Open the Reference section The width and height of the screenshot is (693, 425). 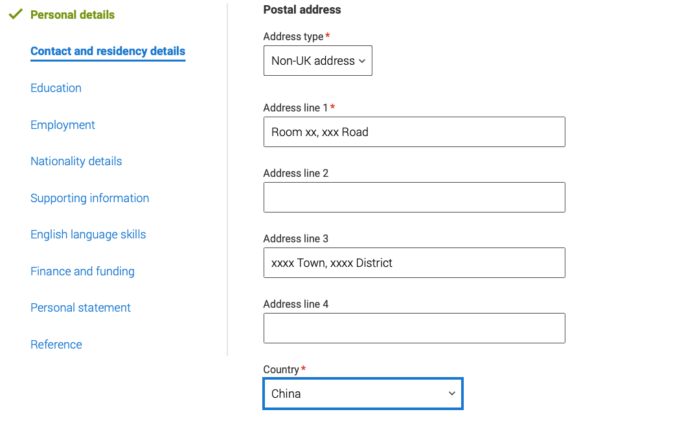[56, 345]
